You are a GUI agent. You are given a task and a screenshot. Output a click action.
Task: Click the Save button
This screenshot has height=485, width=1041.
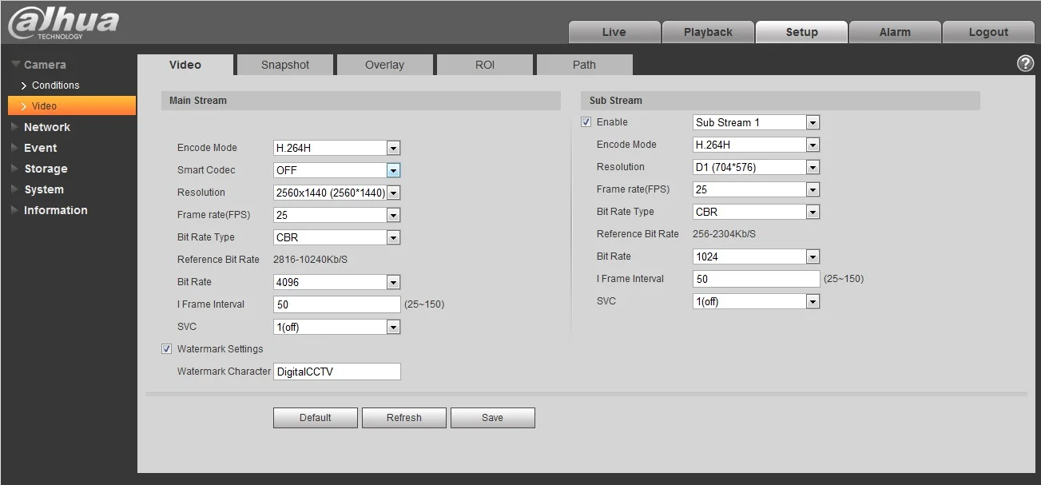(x=493, y=418)
